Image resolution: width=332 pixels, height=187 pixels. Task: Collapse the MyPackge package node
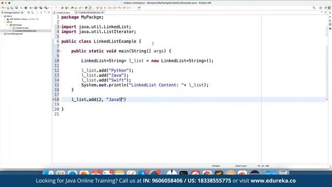pyautogui.click(x=7, y=25)
